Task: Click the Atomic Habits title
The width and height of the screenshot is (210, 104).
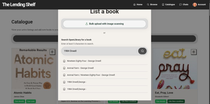Action: click(23, 93)
